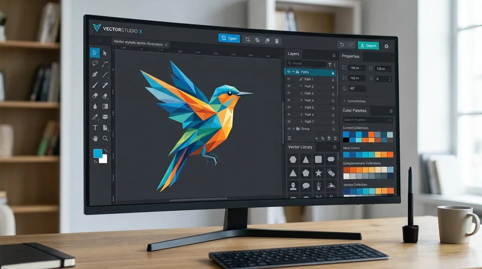Add a new layer with plus icon

[x=316, y=139]
